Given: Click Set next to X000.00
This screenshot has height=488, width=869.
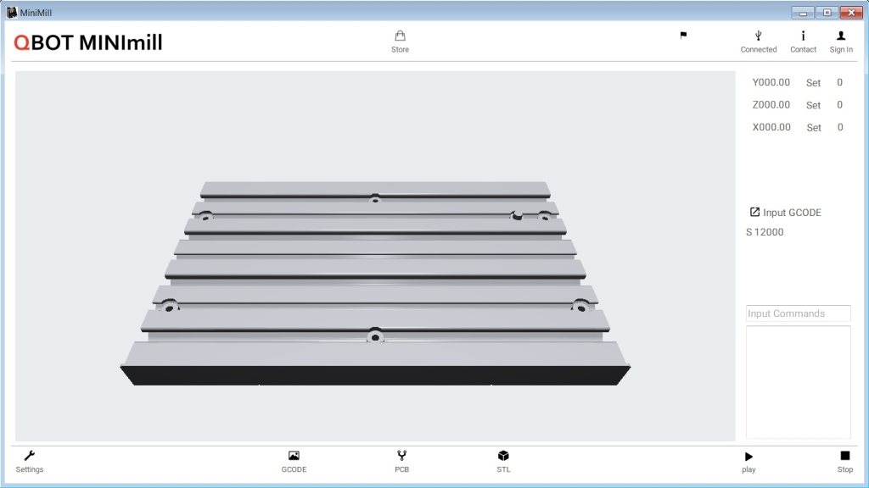Looking at the screenshot, I should tap(813, 128).
